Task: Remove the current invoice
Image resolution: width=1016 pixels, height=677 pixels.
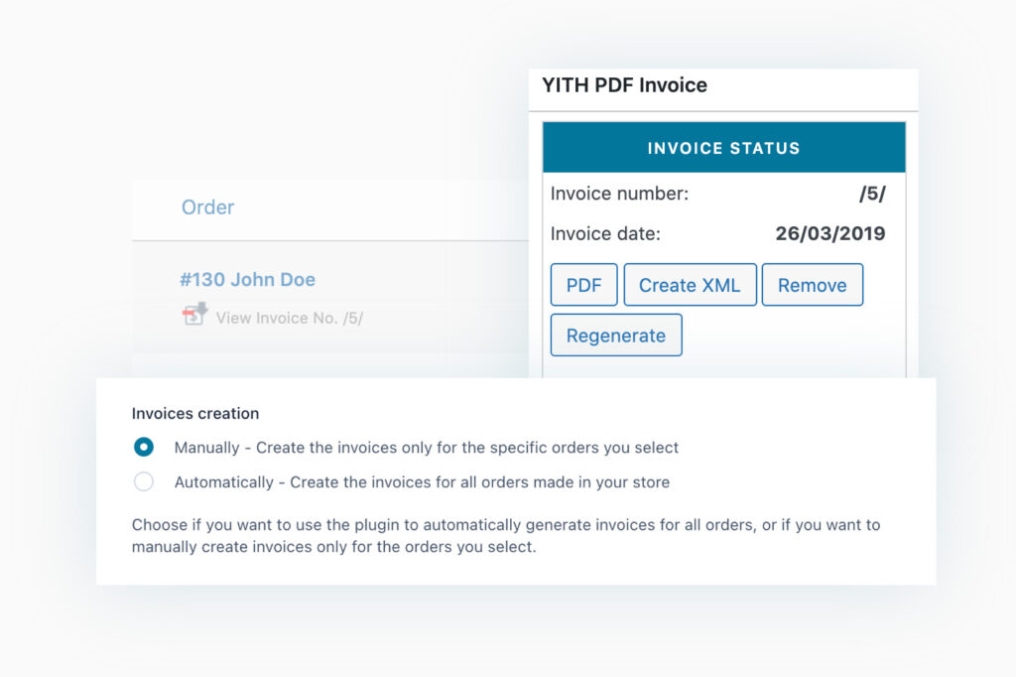Action: click(813, 285)
